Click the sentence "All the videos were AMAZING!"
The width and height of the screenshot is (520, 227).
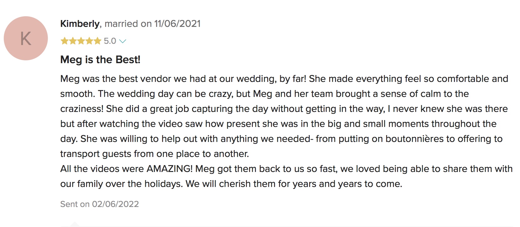pos(126,169)
